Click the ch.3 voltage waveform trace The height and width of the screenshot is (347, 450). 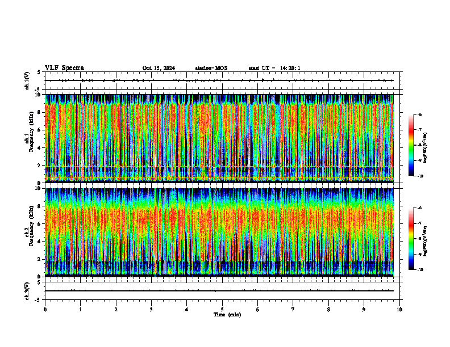(x=219, y=291)
